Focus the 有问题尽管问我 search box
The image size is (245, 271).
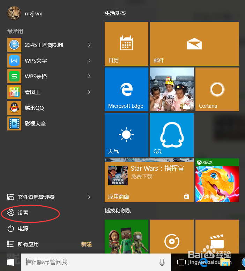[x=96, y=262]
